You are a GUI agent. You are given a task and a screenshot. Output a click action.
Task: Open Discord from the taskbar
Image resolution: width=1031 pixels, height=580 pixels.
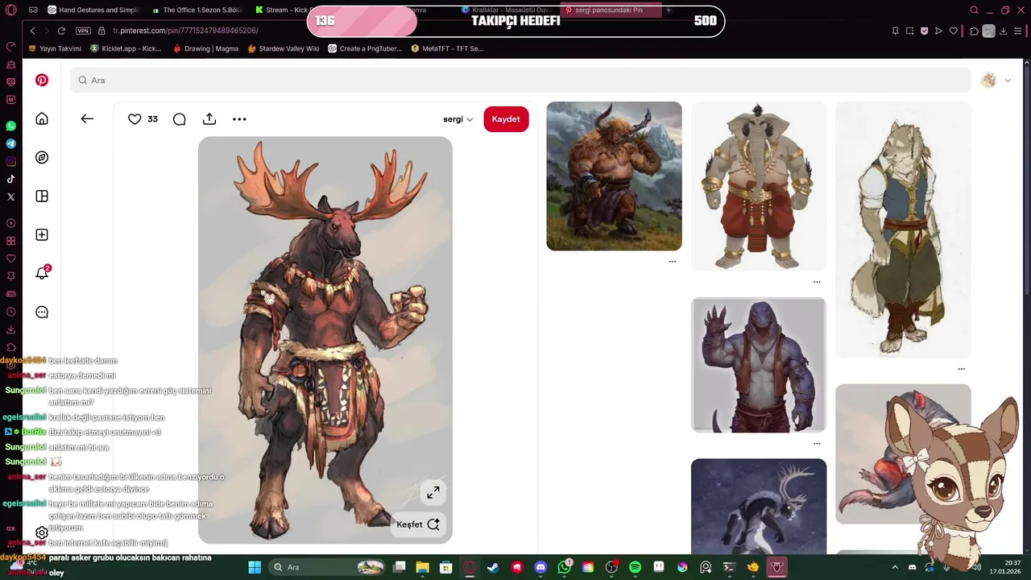pos(540,567)
